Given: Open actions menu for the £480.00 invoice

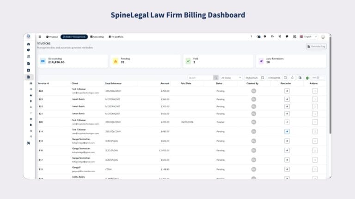Looking at the screenshot, I should point(315,132).
